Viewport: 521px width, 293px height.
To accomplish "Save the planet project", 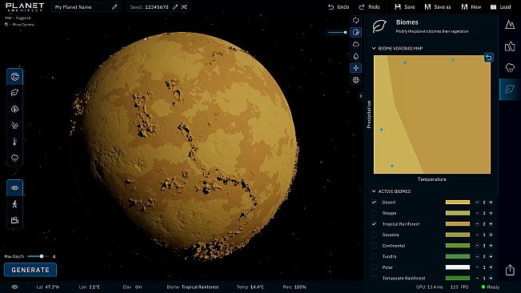I will point(405,7).
